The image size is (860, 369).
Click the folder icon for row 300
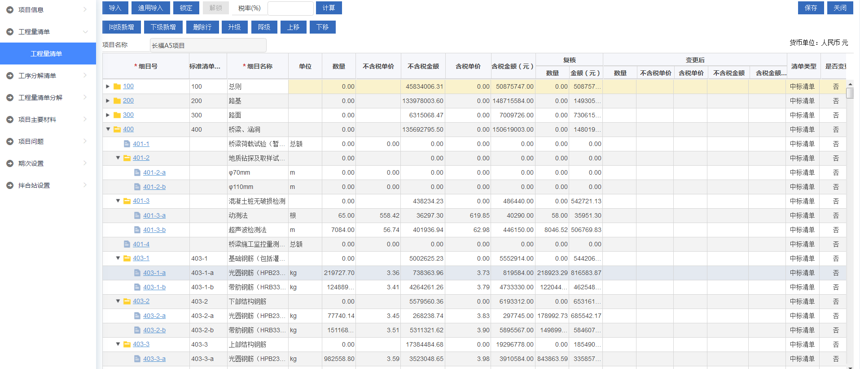pos(117,115)
